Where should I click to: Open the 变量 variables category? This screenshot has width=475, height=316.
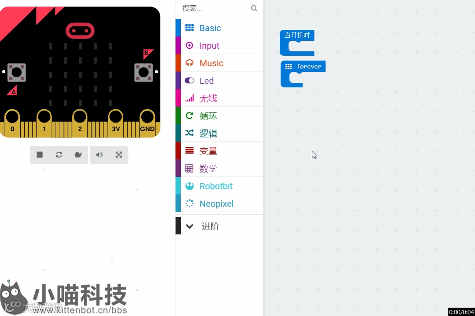[x=219, y=151]
